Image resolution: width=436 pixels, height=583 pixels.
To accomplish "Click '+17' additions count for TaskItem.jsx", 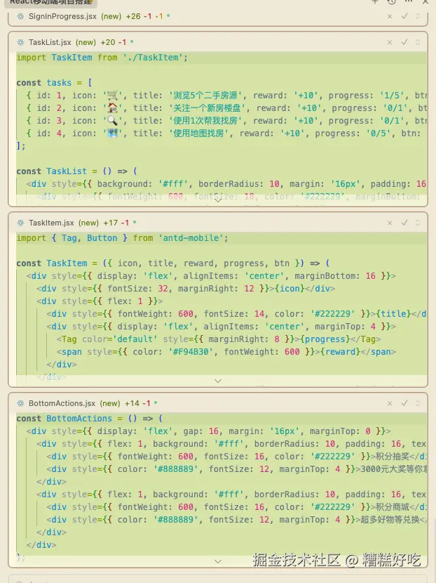I will click(111, 223).
